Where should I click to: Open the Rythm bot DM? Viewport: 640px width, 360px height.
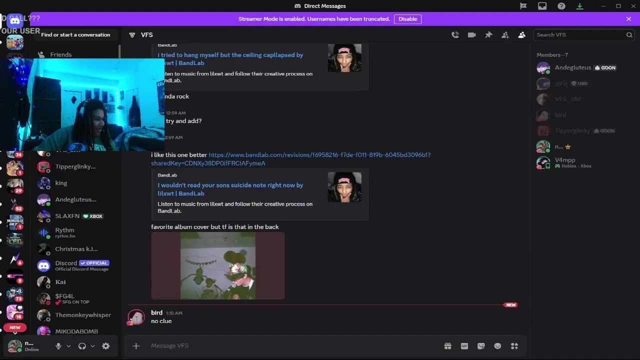pos(76,232)
